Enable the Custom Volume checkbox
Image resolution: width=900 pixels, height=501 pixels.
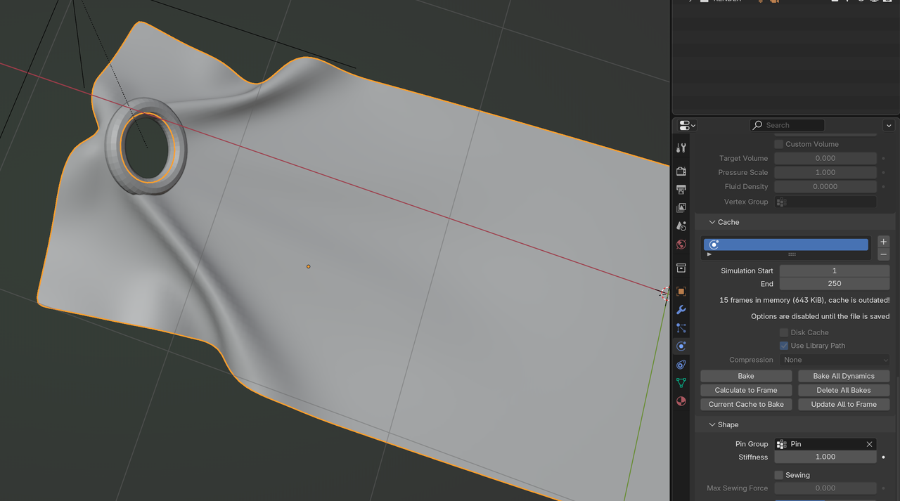pos(778,144)
